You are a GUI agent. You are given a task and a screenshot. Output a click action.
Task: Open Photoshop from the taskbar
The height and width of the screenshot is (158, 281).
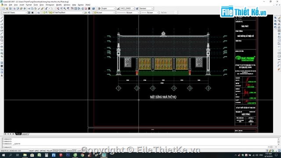[x=68, y=155]
